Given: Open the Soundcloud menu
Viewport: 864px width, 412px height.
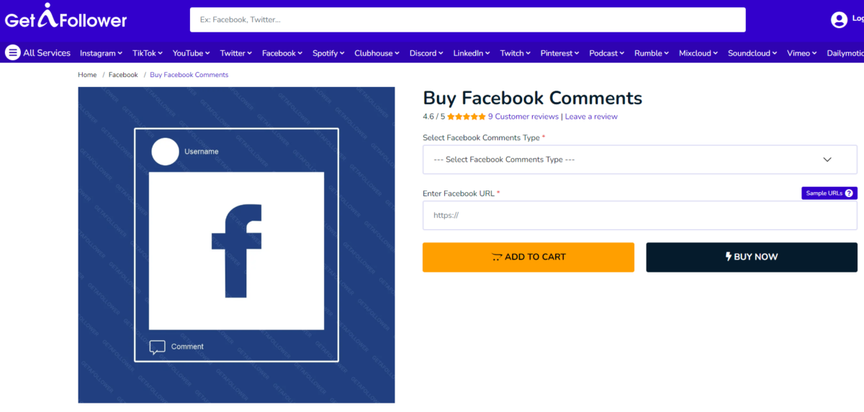Looking at the screenshot, I should [752, 53].
